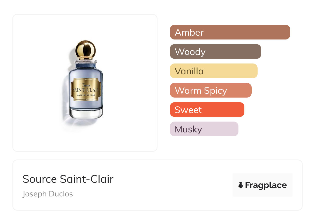Image resolution: width=315 pixels, height=223 pixels.
Task: Click JOSEPH DUCLOS text on the gold label
Action: [x=86, y=95]
